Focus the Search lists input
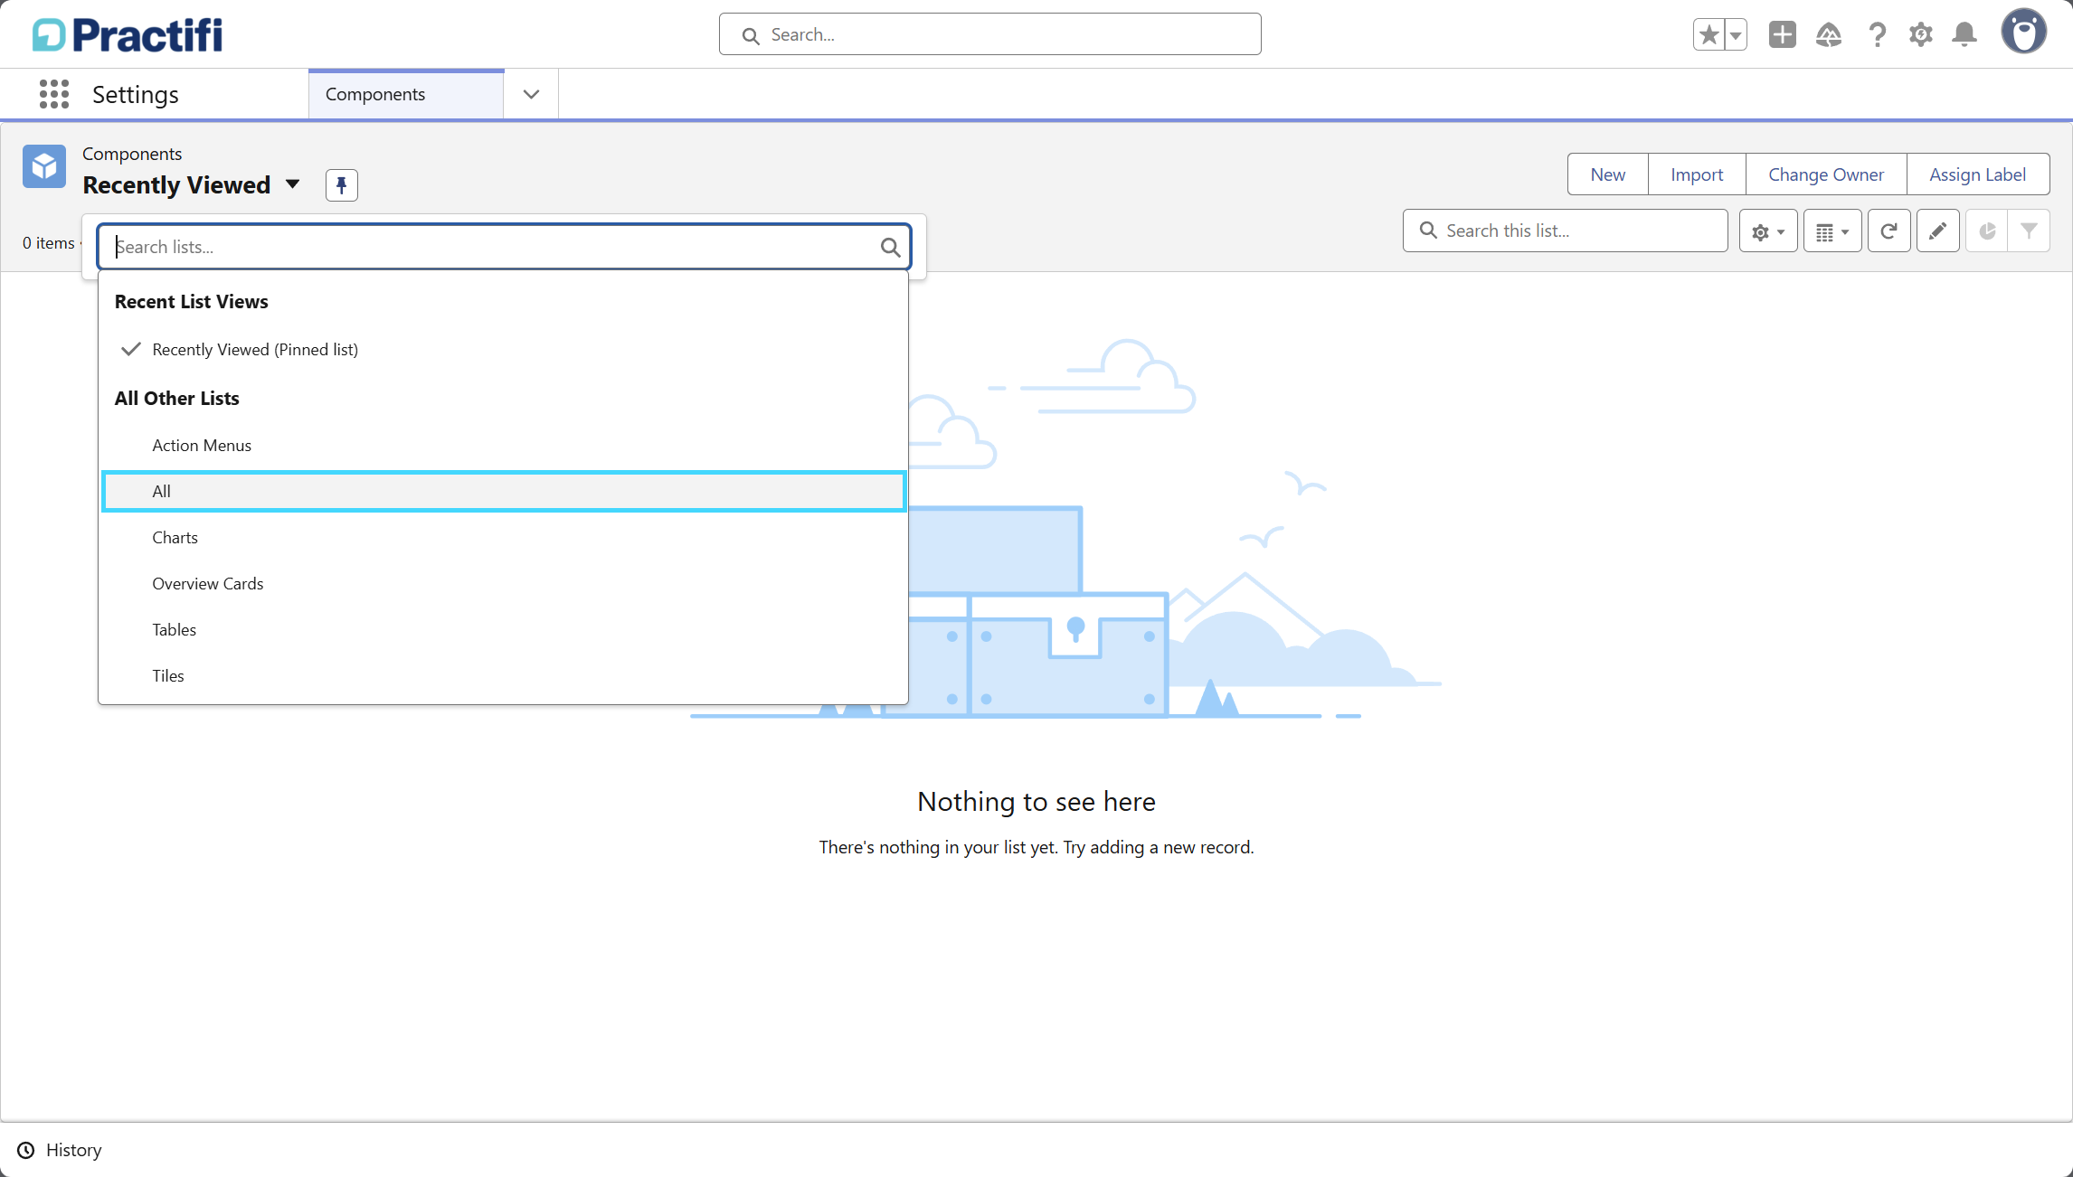Image resolution: width=2073 pixels, height=1177 pixels. (504, 247)
